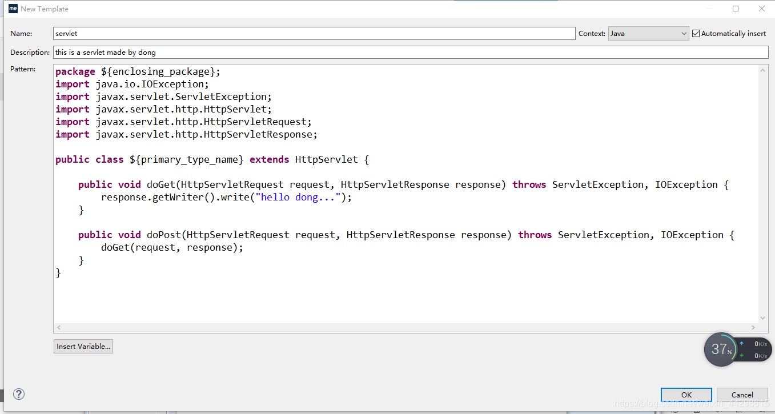
Task: Click the pattern scrollbar down arrow
Action: pyautogui.click(x=764, y=318)
